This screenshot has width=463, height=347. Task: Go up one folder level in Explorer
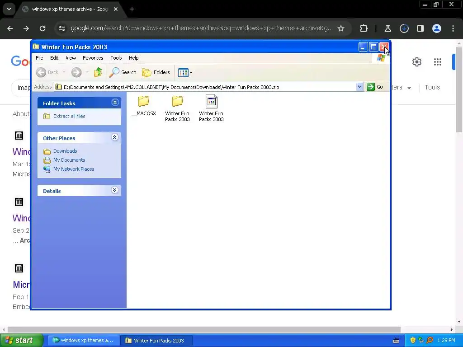coord(98,72)
